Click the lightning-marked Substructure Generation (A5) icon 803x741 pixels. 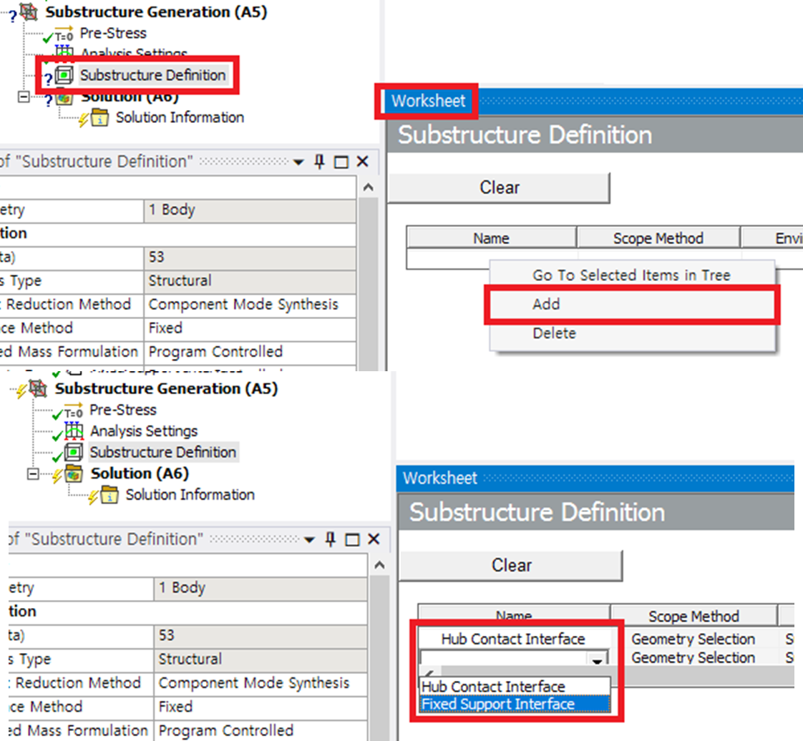coord(38,390)
